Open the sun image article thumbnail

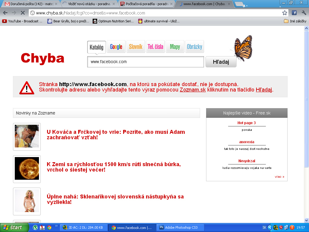click(27, 169)
